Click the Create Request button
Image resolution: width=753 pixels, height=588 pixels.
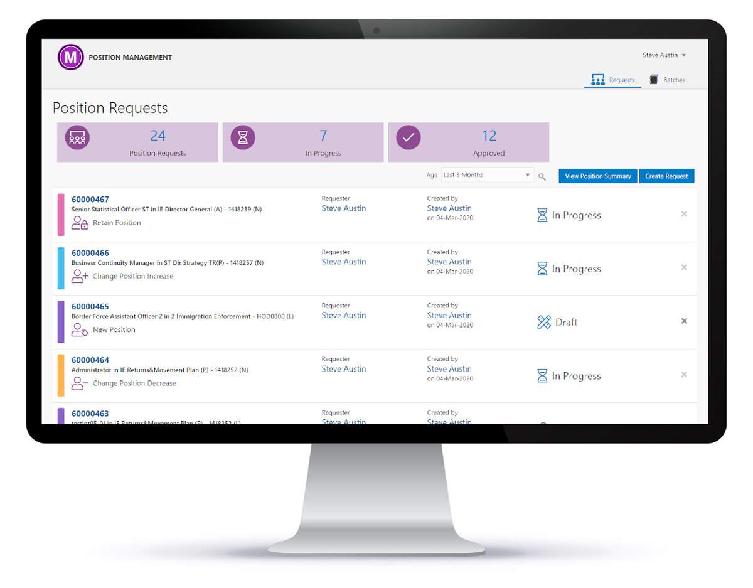(666, 176)
